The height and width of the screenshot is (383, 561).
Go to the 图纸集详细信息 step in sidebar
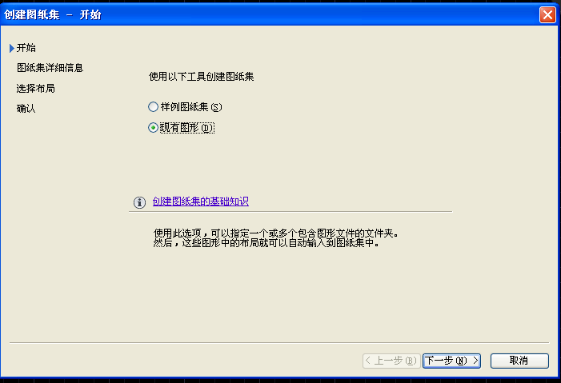50,68
